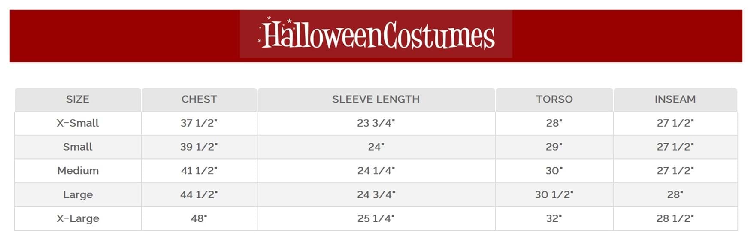Click the INSEAM column header
The width and height of the screenshot is (751, 245).
pos(675,100)
